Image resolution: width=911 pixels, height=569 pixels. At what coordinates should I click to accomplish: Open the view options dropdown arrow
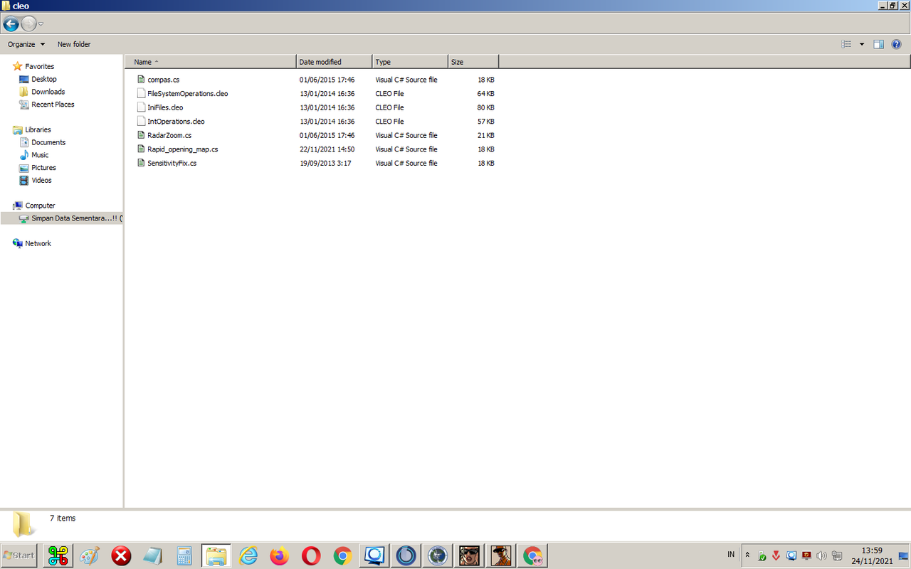862,44
